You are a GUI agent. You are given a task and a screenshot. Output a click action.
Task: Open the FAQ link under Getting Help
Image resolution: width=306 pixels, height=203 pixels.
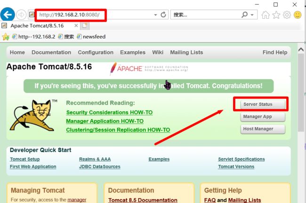(210, 200)
